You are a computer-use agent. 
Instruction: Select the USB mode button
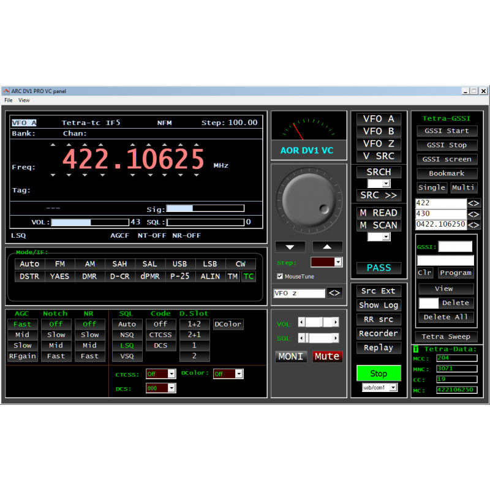click(179, 264)
